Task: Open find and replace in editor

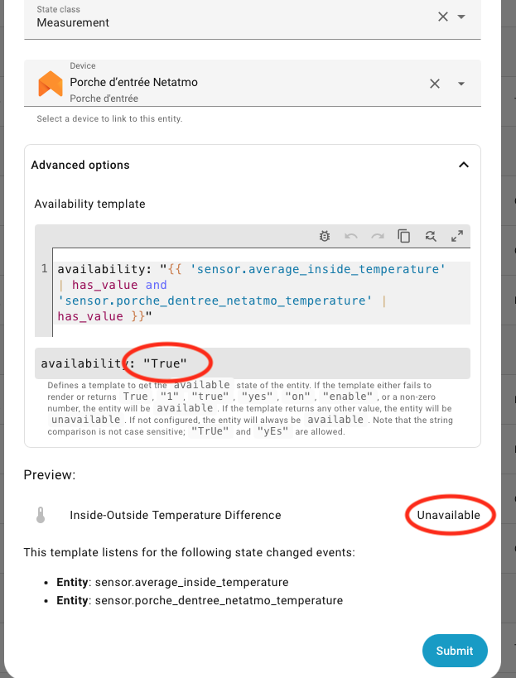Action: click(431, 236)
